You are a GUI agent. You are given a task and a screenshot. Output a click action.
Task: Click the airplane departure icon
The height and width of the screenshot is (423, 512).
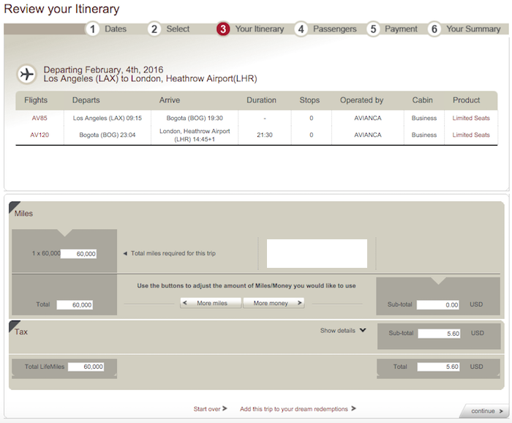[x=27, y=74]
